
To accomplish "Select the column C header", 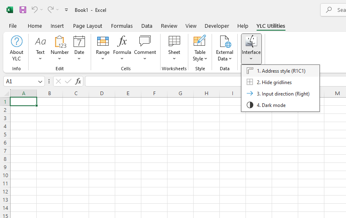I will [76, 93].
